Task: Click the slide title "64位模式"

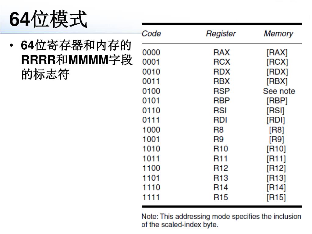Action: 48,19
